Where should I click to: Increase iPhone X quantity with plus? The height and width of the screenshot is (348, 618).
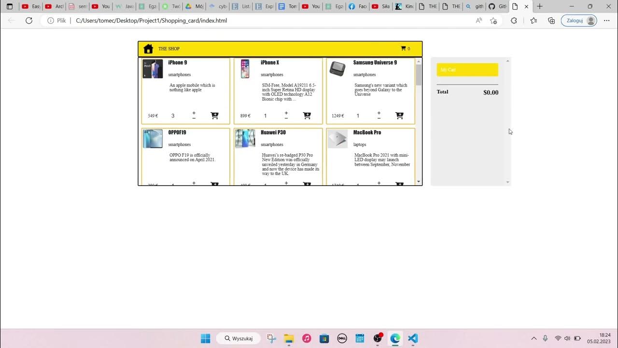286,113
